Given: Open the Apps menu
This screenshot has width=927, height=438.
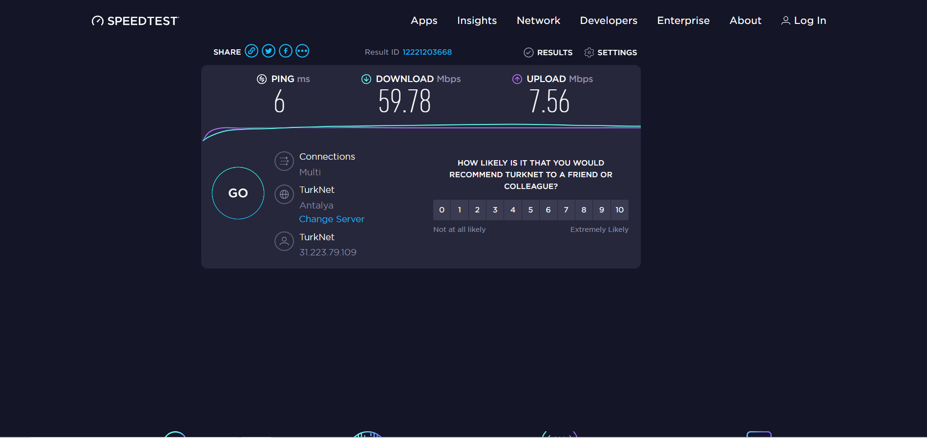Looking at the screenshot, I should point(424,21).
